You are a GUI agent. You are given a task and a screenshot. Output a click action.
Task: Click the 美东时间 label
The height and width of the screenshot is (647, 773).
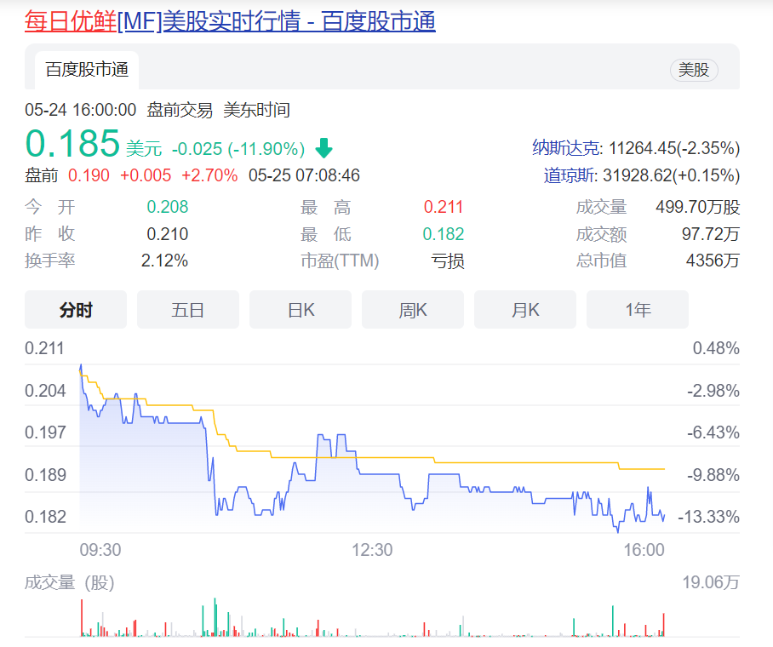[x=256, y=110]
